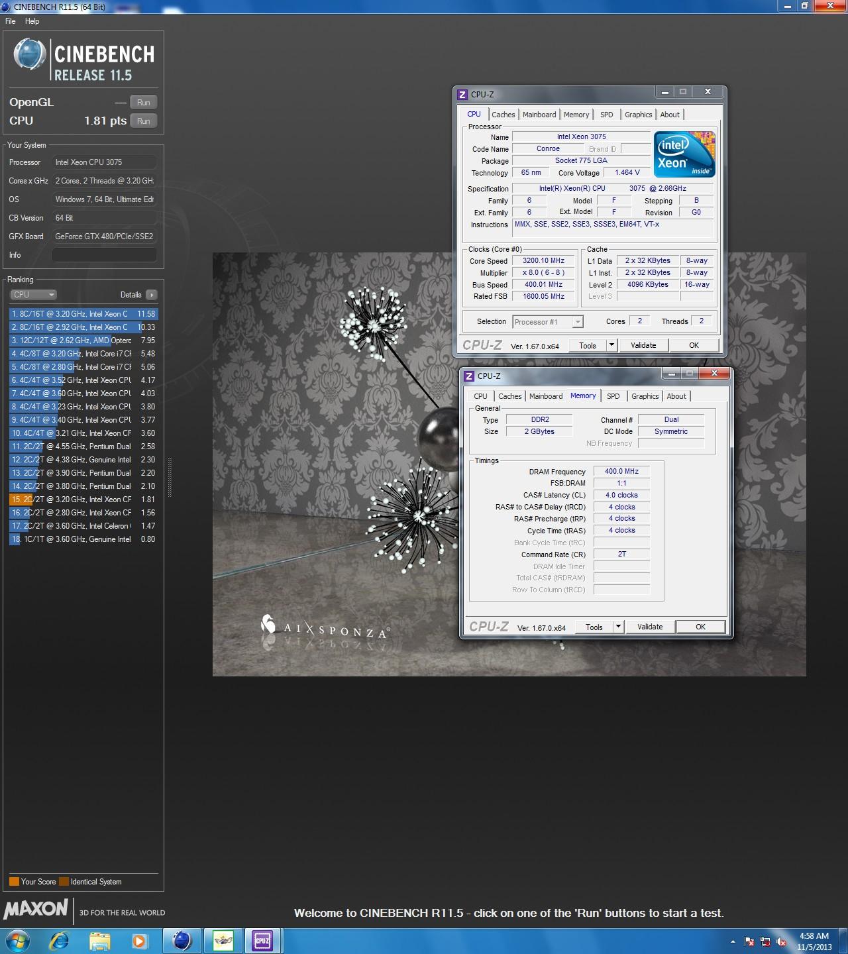The height and width of the screenshot is (954, 848).
Task: Click OK in lower CPU-Z window
Action: 700,627
